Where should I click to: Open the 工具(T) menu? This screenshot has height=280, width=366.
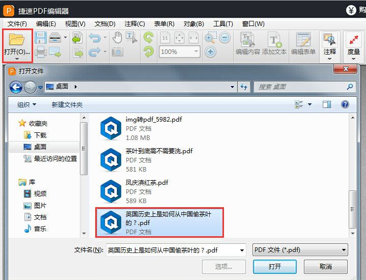tap(223, 24)
